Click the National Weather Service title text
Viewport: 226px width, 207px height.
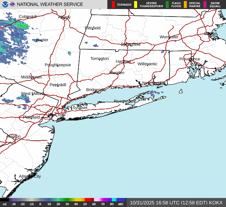50,5
